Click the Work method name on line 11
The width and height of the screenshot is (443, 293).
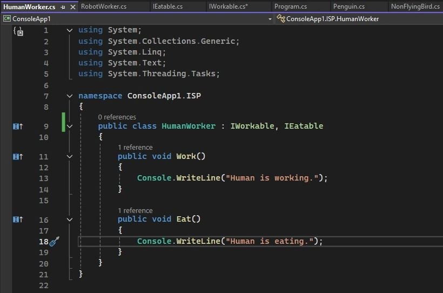pyautogui.click(x=186, y=156)
